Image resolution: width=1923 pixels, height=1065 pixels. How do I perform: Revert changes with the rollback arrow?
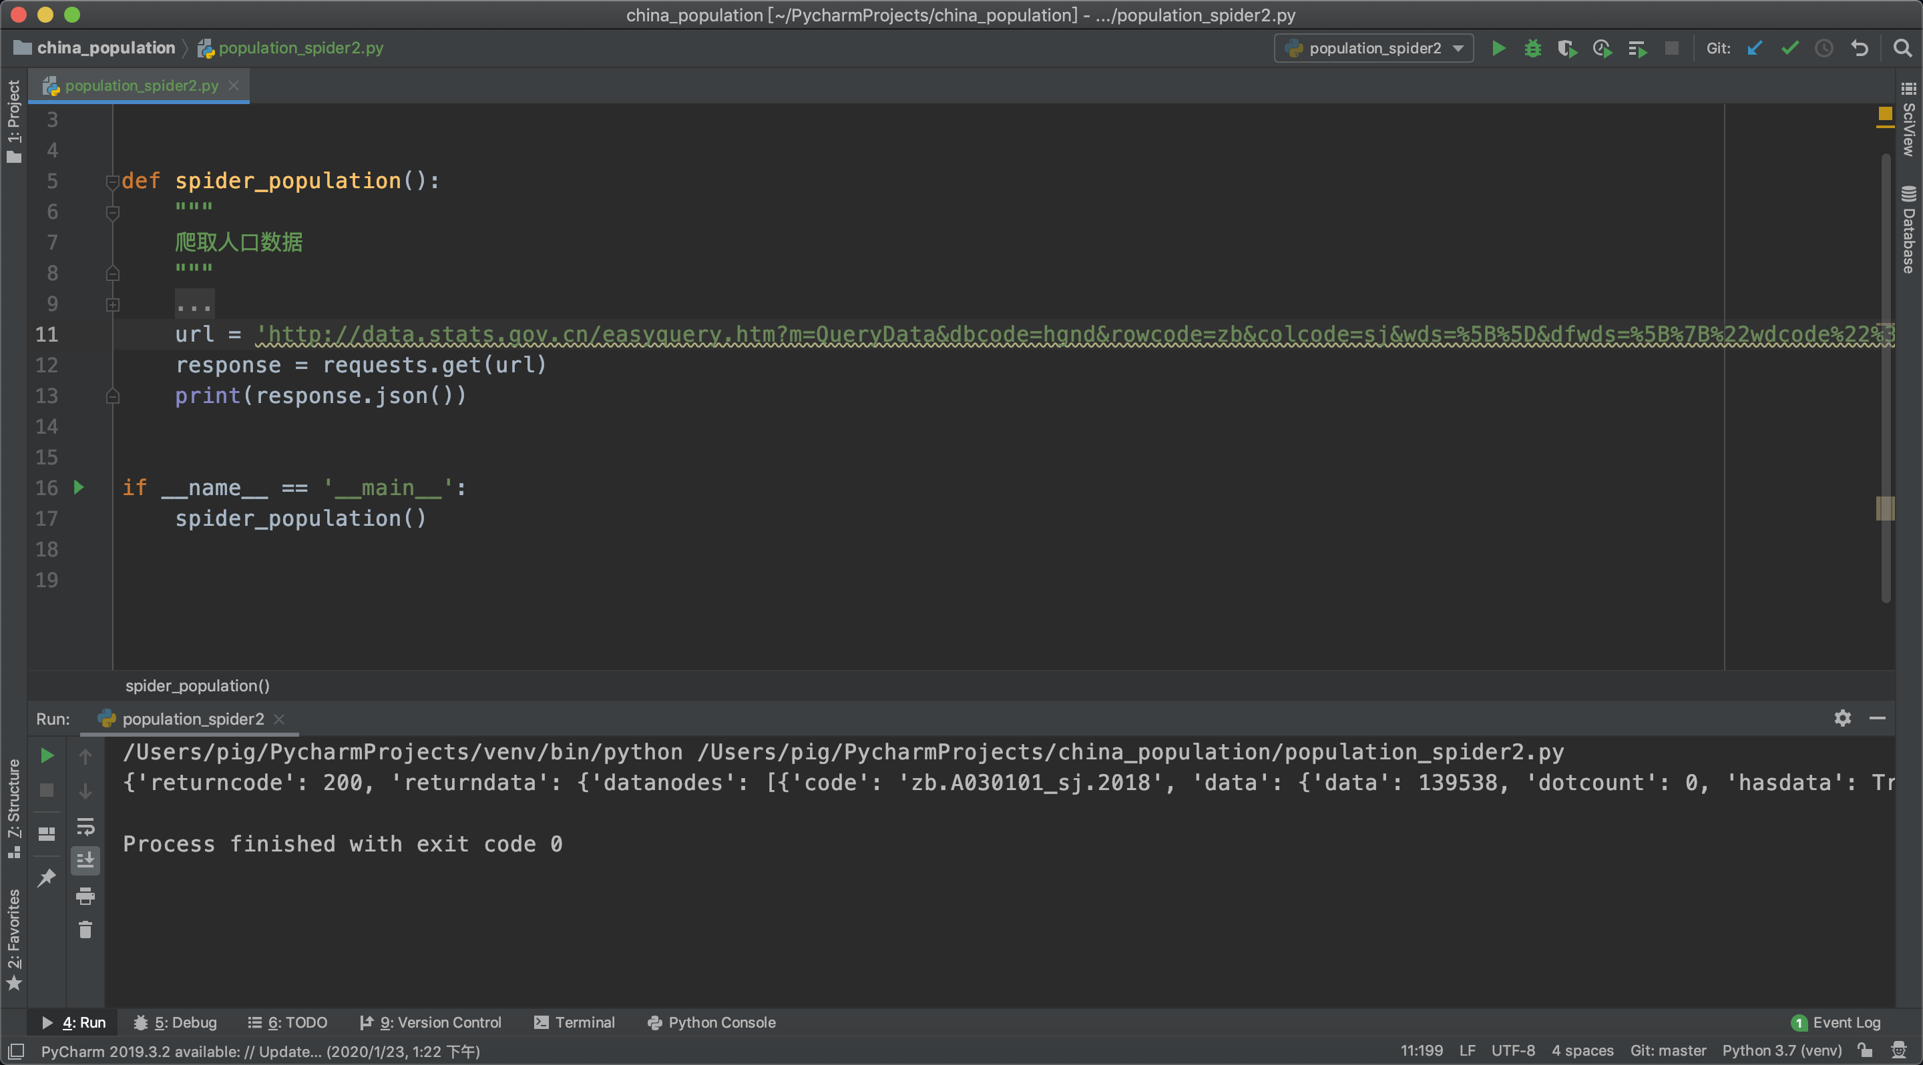(1859, 49)
